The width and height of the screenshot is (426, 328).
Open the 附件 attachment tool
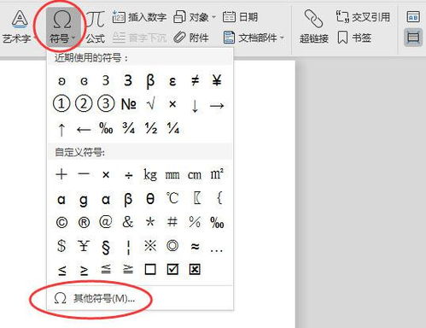click(191, 38)
